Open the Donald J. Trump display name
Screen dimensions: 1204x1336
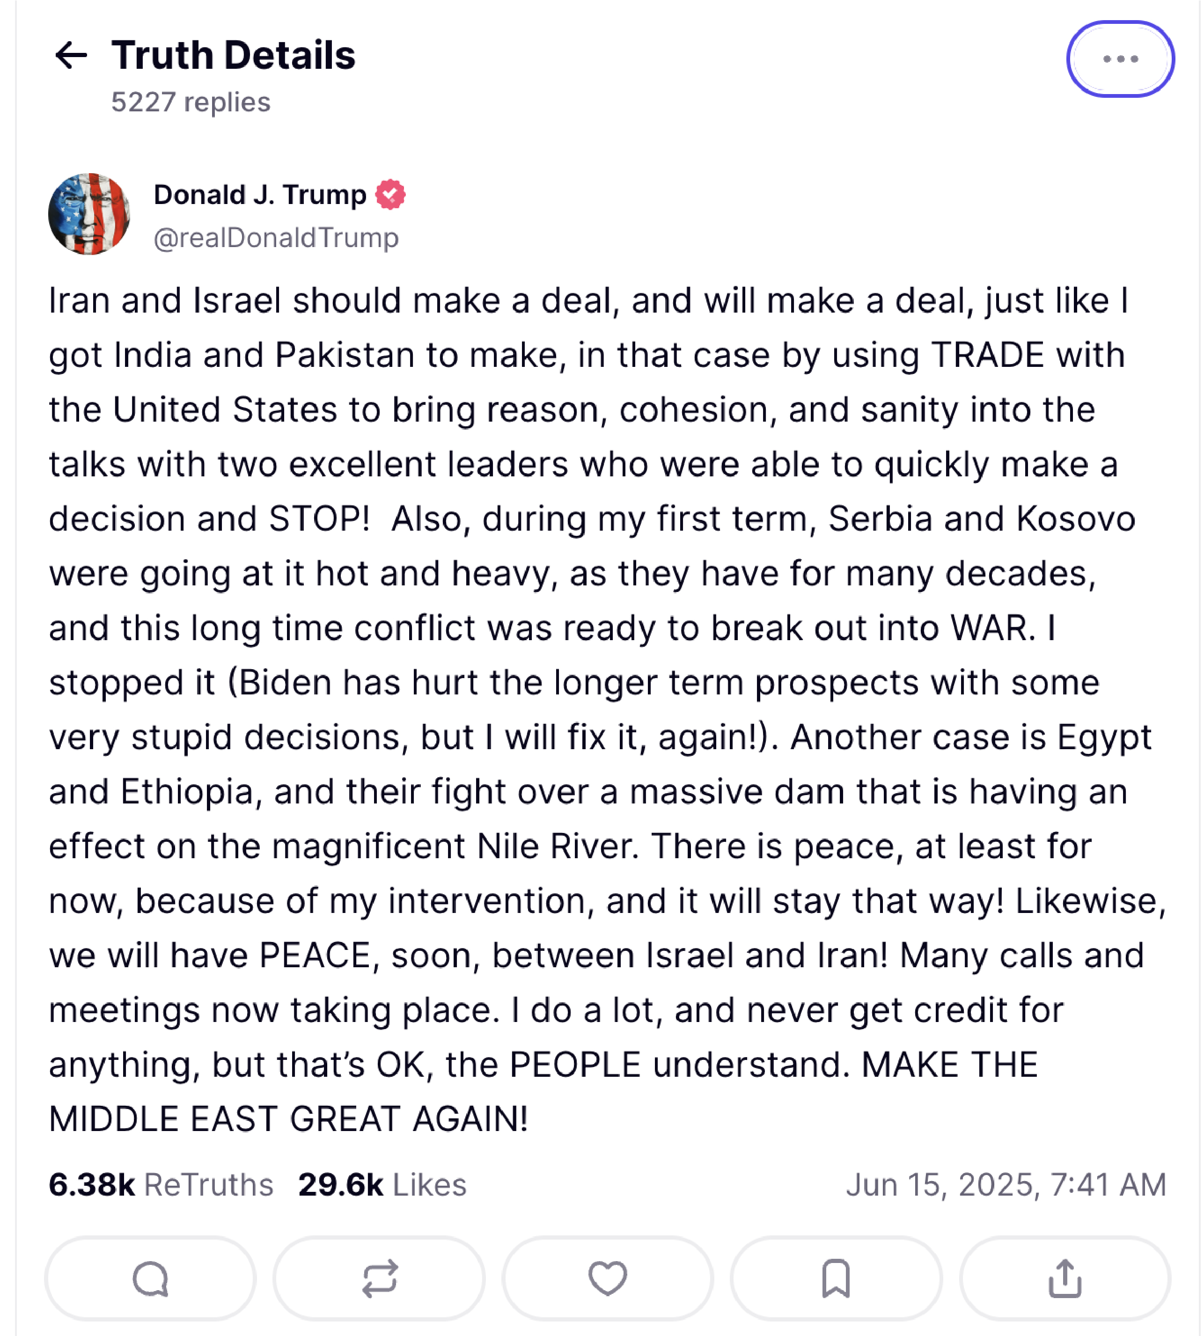260,195
